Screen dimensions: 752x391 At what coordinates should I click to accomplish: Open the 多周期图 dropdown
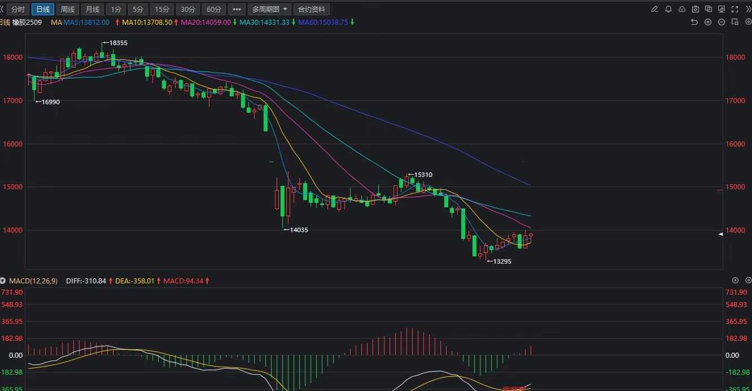[x=269, y=10]
